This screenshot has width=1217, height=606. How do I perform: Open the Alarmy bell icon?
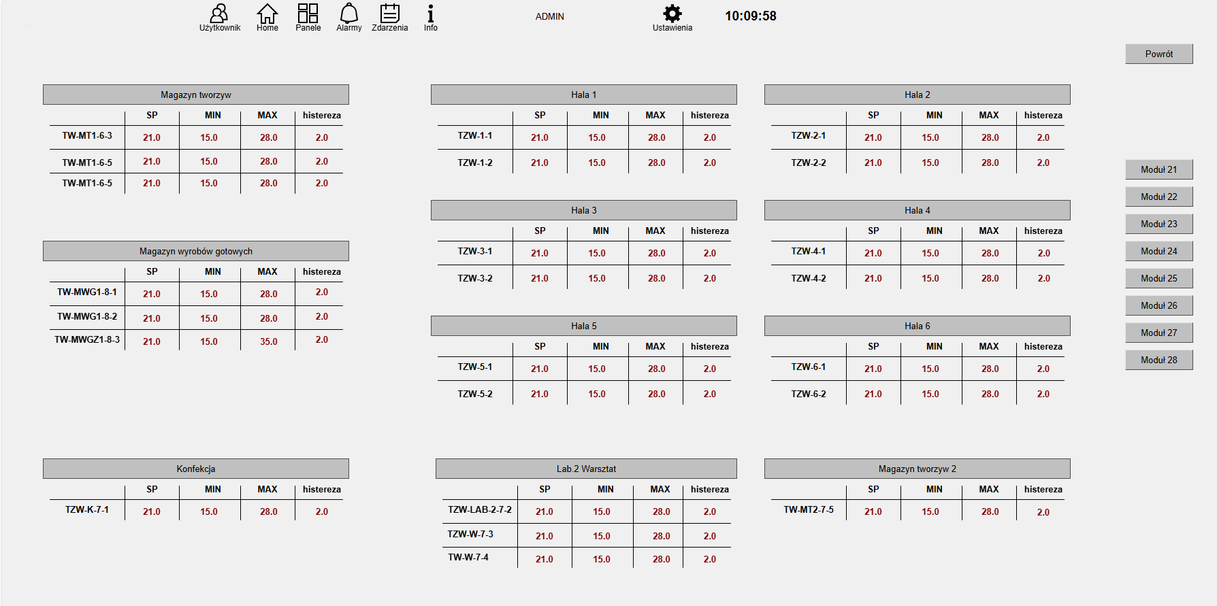click(348, 14)
